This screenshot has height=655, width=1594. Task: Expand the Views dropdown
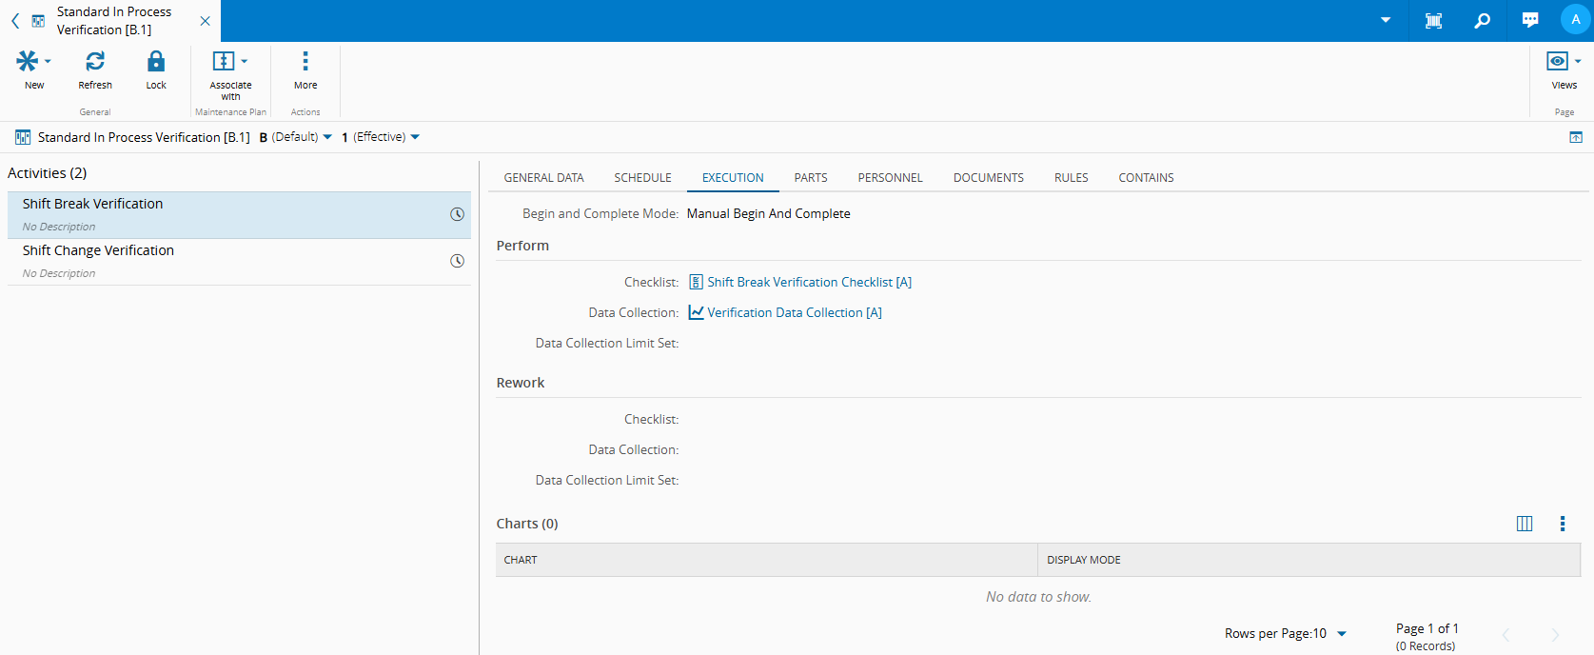pyautogui.click(x=1577, y=62)
